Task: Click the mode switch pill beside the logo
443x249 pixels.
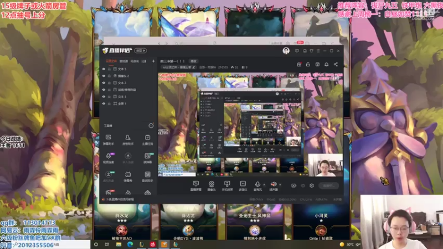Action: pos(141,50)
